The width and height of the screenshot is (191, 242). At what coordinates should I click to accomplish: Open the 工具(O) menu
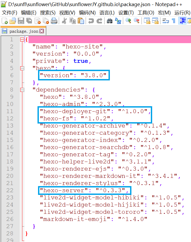pos(146,13)
